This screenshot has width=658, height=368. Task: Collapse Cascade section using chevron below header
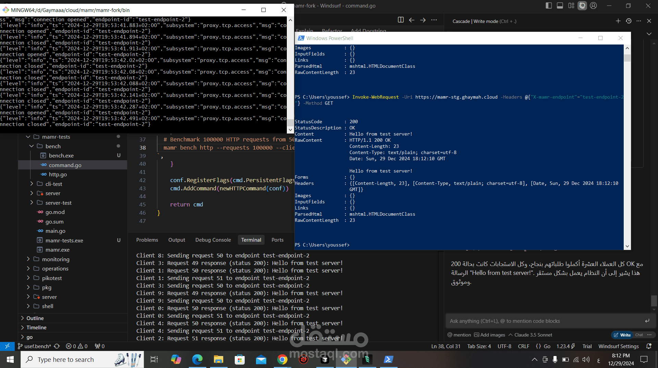(x=649, y=34)
